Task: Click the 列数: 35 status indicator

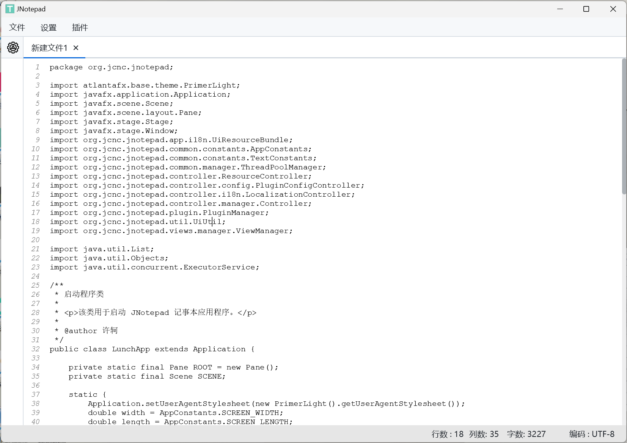Action: 484,434
